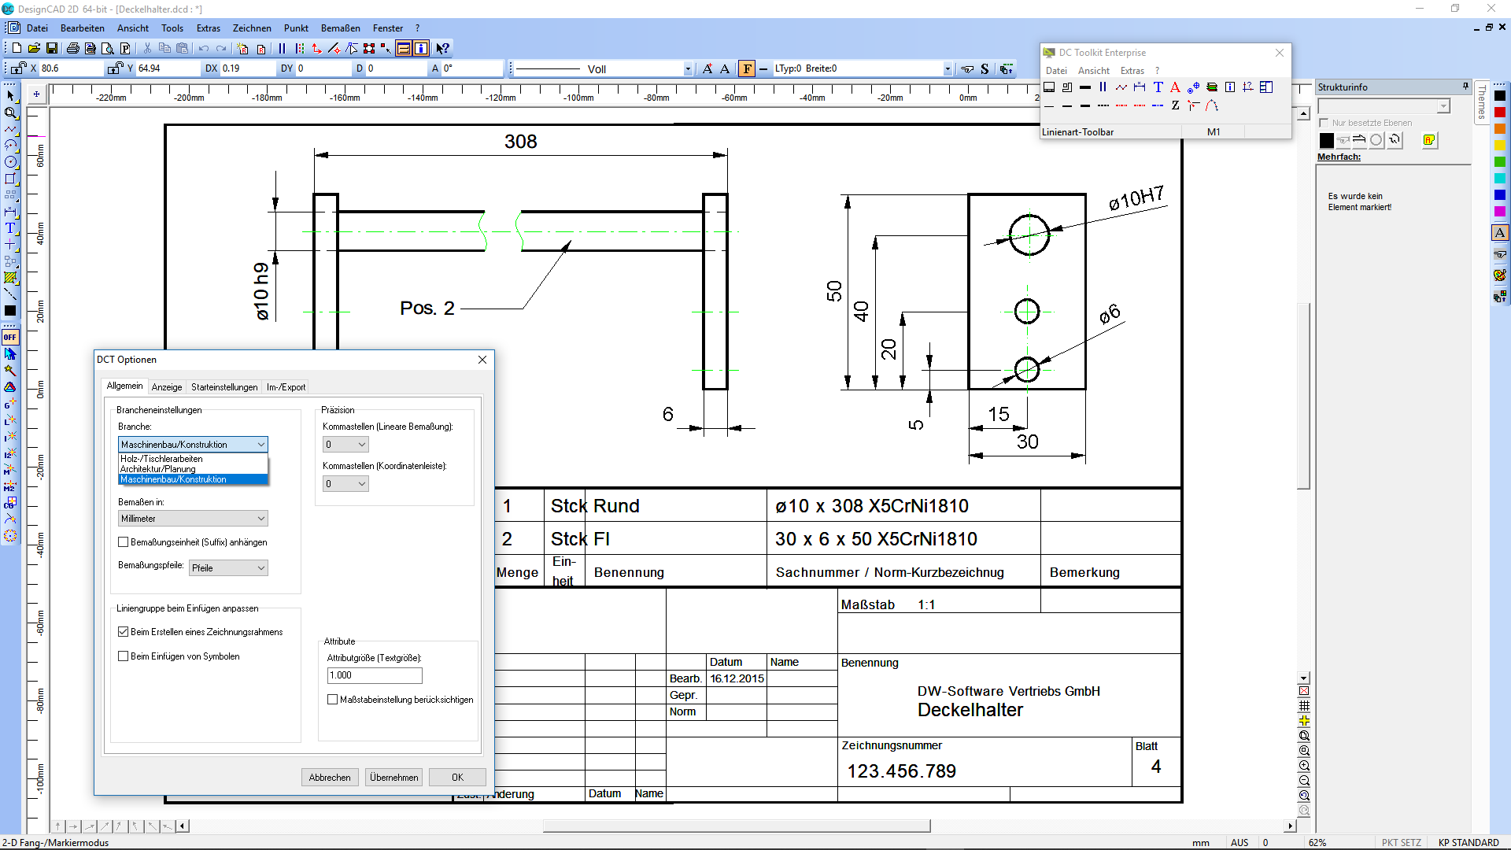Click the bold 'Z' line-style icon in DC Toolkit

coord(1175,105)
